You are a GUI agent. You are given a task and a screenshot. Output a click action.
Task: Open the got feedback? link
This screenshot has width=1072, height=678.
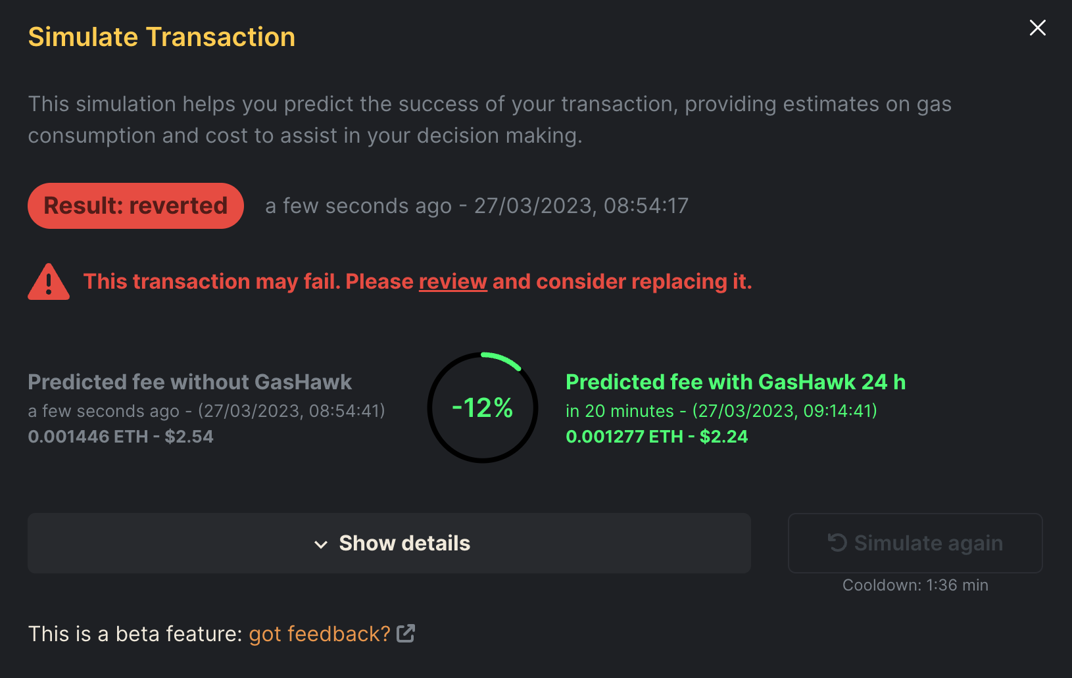tap(318, 633)
